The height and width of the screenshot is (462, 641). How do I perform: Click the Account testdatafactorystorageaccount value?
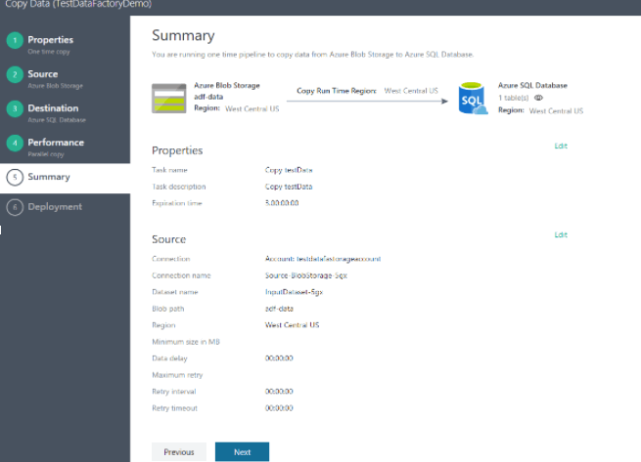(323, 259)
